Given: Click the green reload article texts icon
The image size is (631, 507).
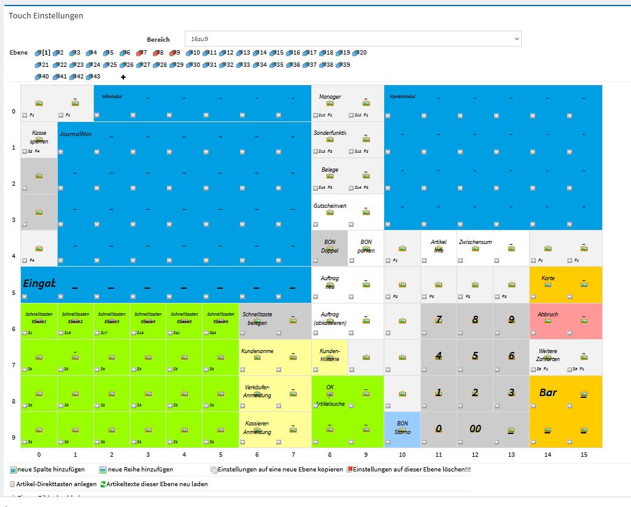Looking at the screenshot, I should (103, 484).
